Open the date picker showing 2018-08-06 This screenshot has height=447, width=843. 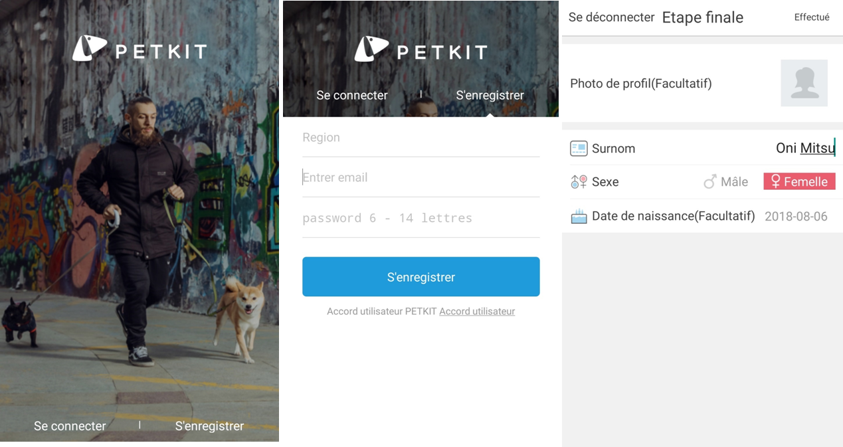(796, 217)
